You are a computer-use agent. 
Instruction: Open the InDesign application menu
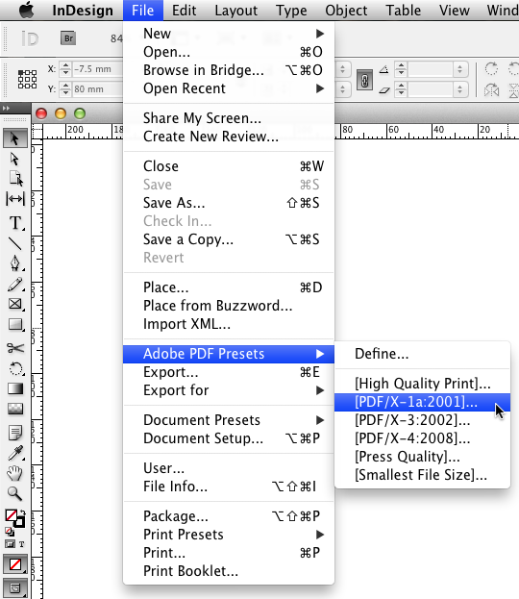tap(83, 11)
